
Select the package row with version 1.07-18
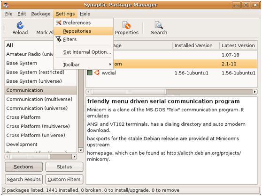185,55
